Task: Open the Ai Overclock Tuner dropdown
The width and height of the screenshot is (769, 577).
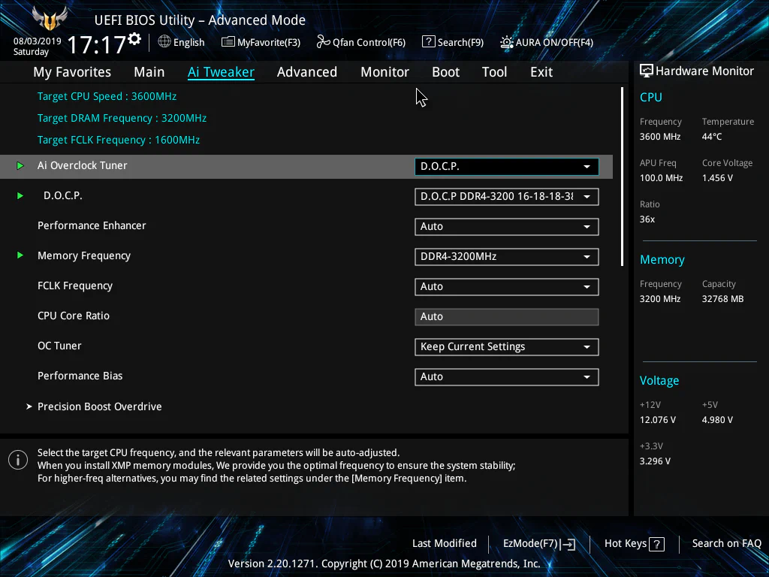Action: point(506,166)
